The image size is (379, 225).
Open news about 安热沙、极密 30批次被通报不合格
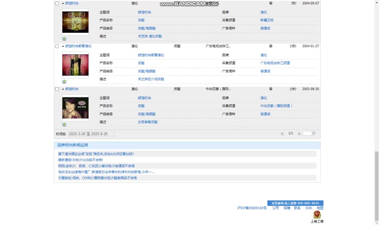click(96, 166)
